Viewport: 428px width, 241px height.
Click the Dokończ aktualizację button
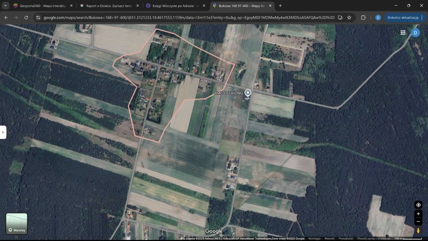(403, 17)
